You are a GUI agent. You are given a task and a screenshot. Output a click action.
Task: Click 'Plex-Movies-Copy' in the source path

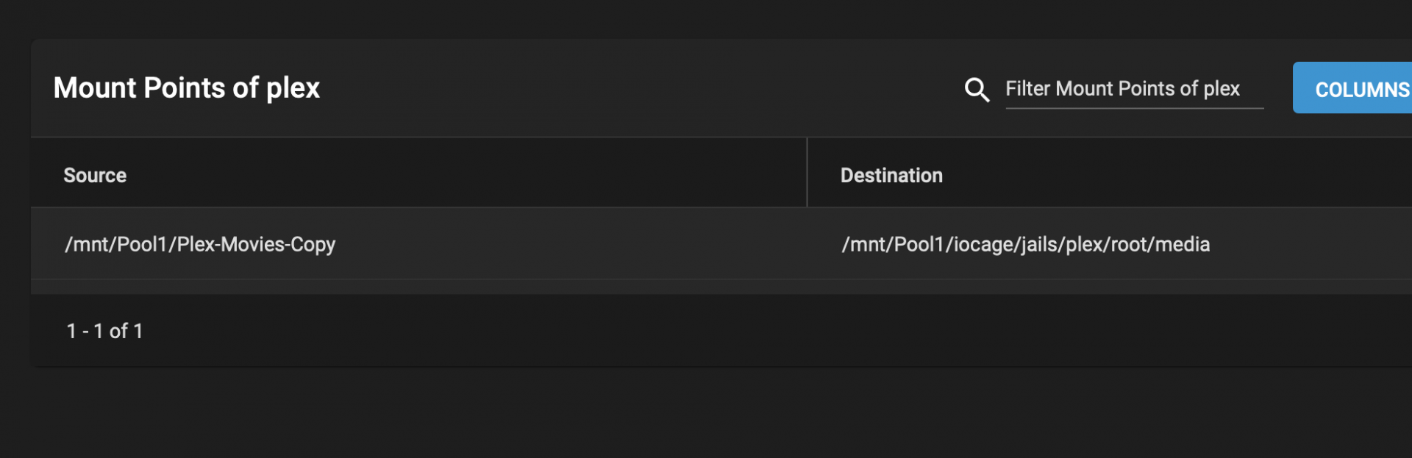[256, 244]
